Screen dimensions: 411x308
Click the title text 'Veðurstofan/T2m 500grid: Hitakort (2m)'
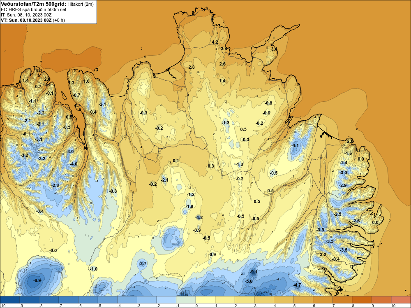tap(47, 4)
